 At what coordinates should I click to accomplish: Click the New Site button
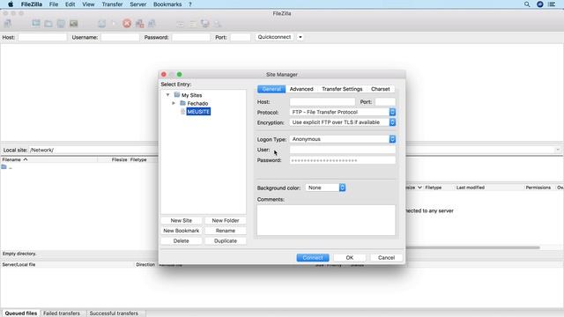[182, 220]
